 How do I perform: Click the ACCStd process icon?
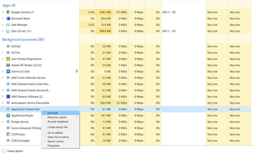tap(8, 46)
